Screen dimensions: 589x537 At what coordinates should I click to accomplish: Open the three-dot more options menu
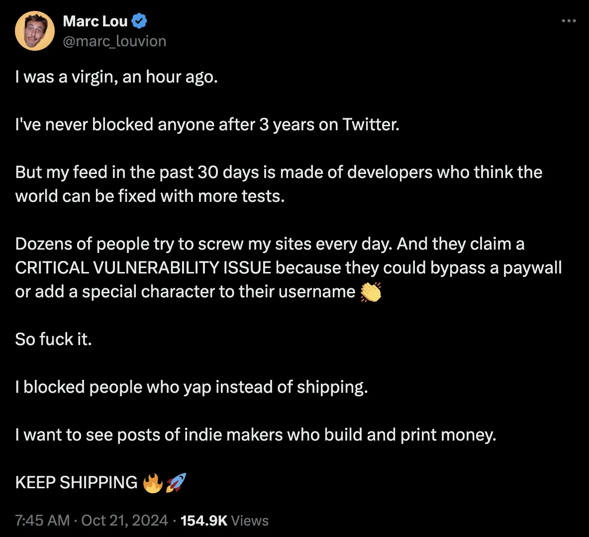click(569, 21)
